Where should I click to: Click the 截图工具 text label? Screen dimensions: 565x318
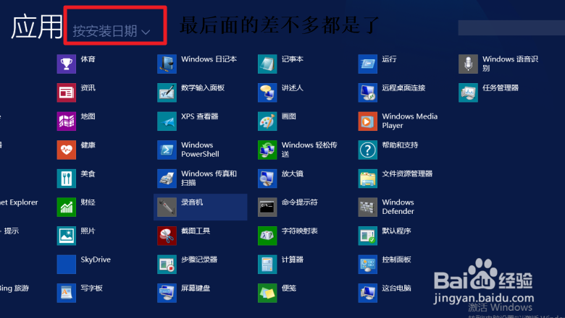[196, 231]
